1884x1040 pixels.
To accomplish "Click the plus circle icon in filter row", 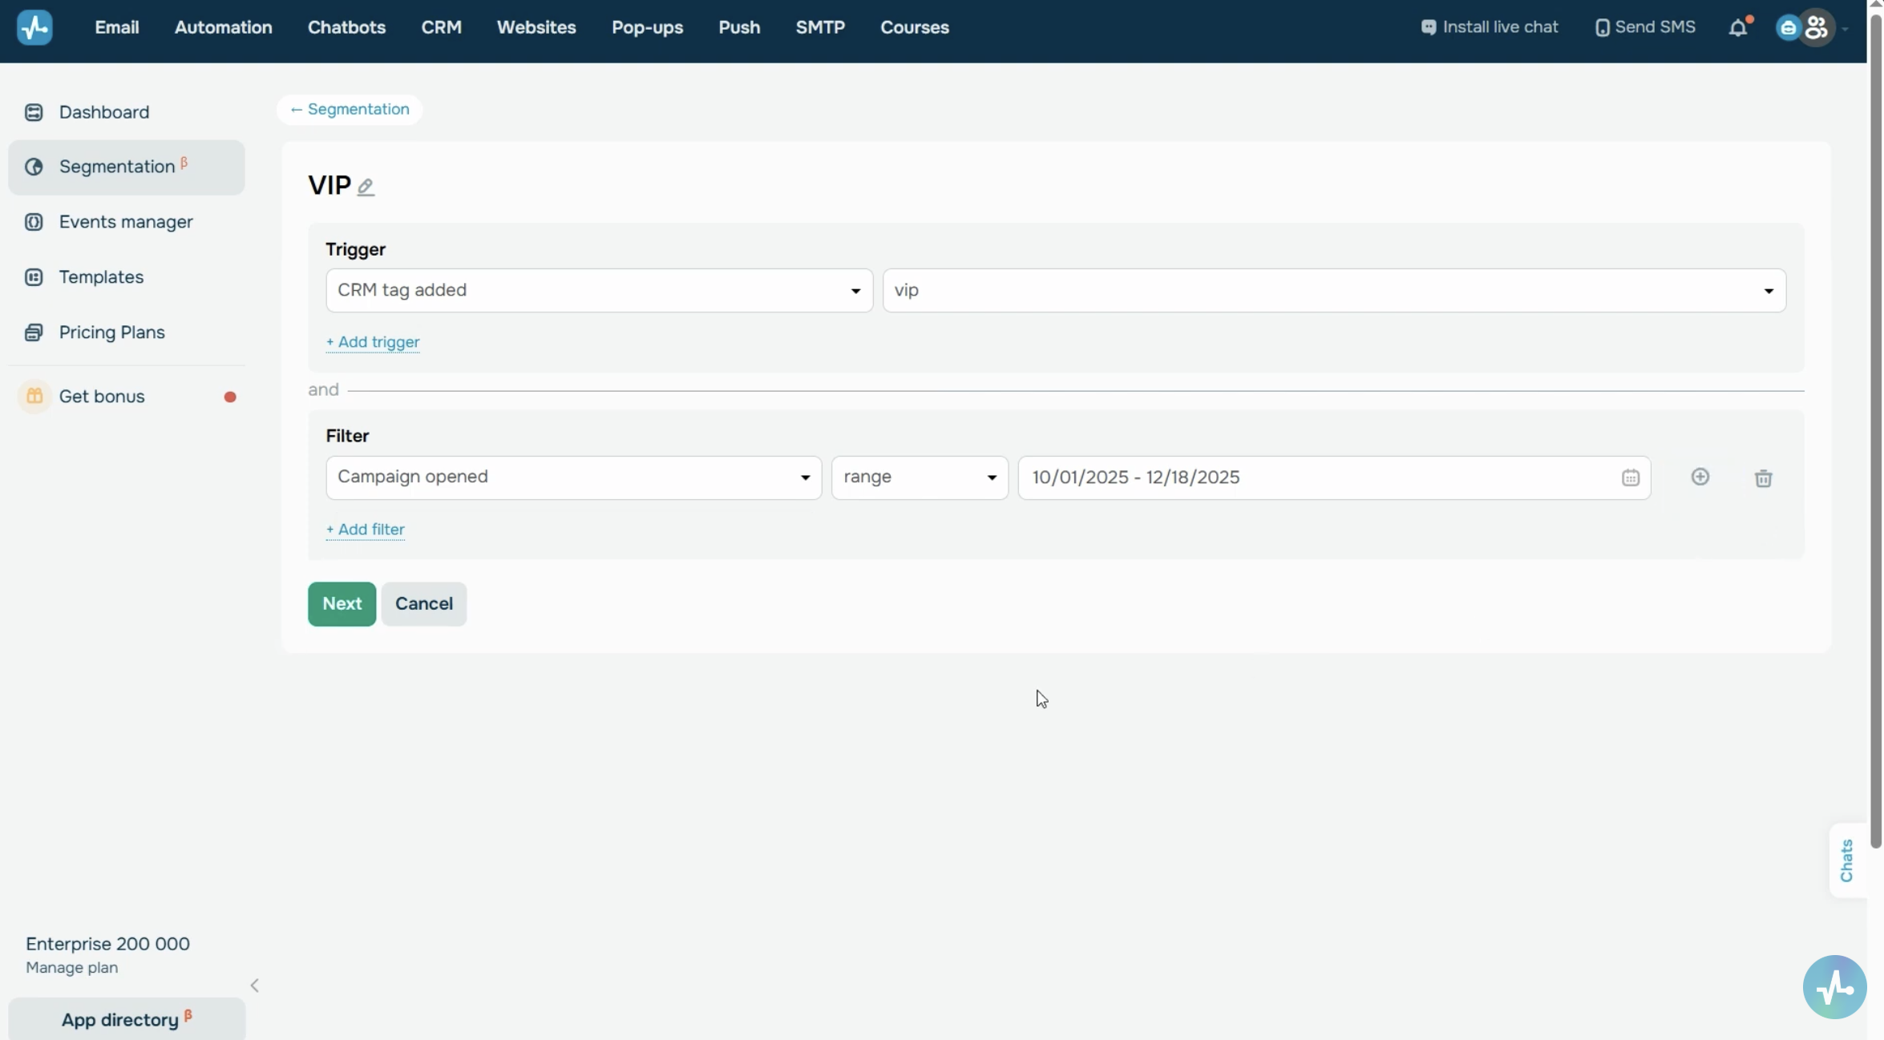I will point(1700,478).
